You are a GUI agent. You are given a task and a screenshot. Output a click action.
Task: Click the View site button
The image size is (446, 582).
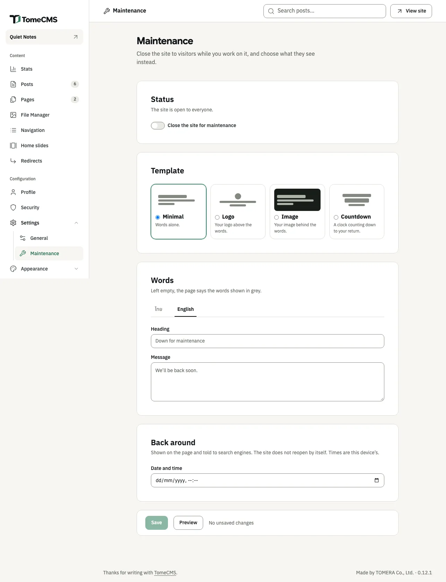411,11
